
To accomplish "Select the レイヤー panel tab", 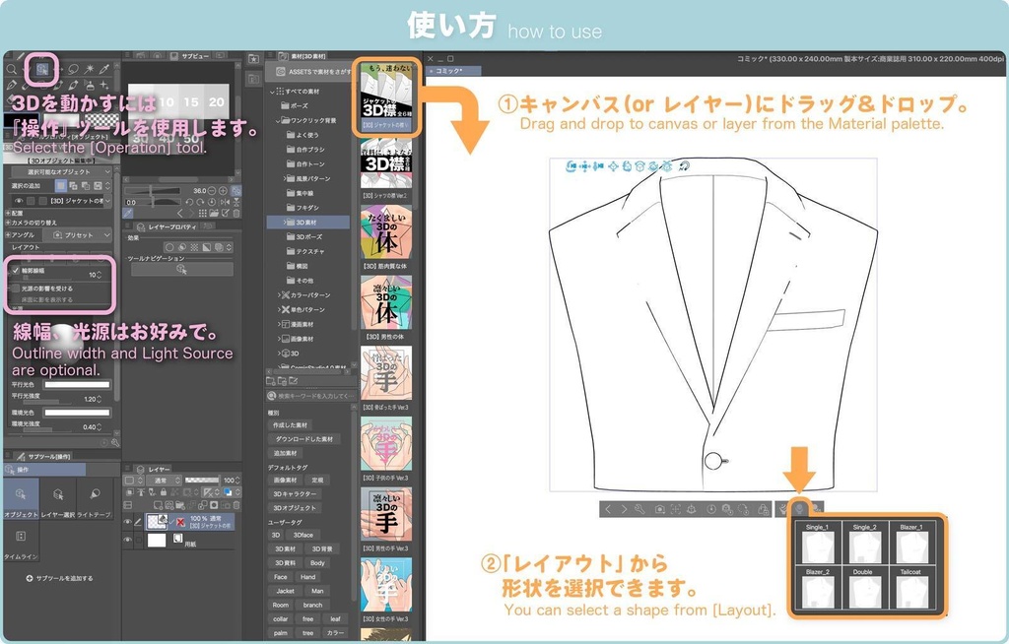I will [x=155, y=469].
